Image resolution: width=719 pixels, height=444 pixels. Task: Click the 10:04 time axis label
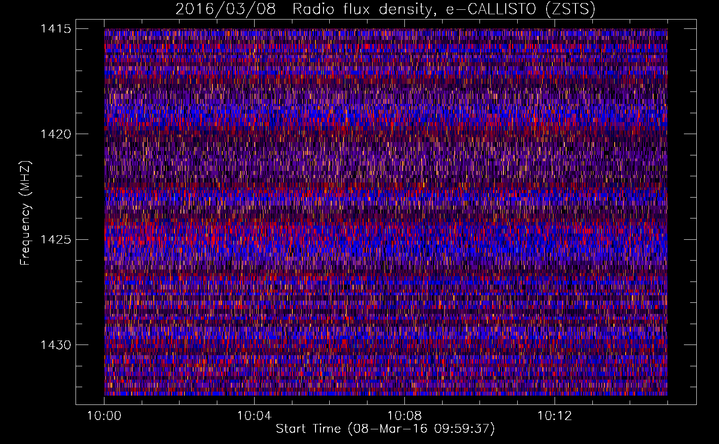(254, 416)
